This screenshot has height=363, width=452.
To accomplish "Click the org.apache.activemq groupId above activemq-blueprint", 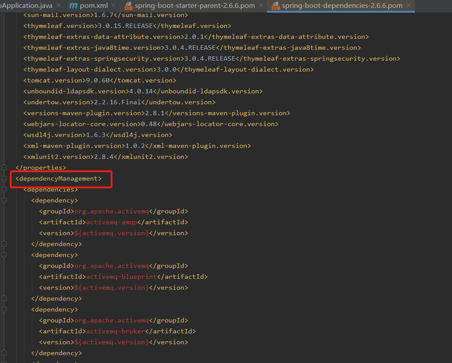I will (111, 266).
